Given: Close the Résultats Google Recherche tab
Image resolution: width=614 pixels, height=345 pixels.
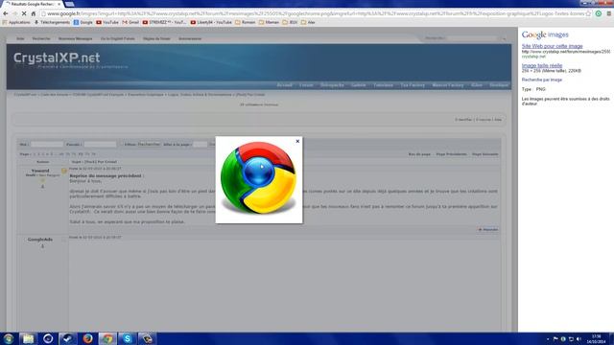Looking at the screenshot, I should tap(59, 4).
